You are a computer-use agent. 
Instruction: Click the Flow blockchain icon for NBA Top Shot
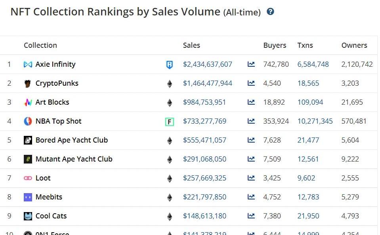pos(170,122)
